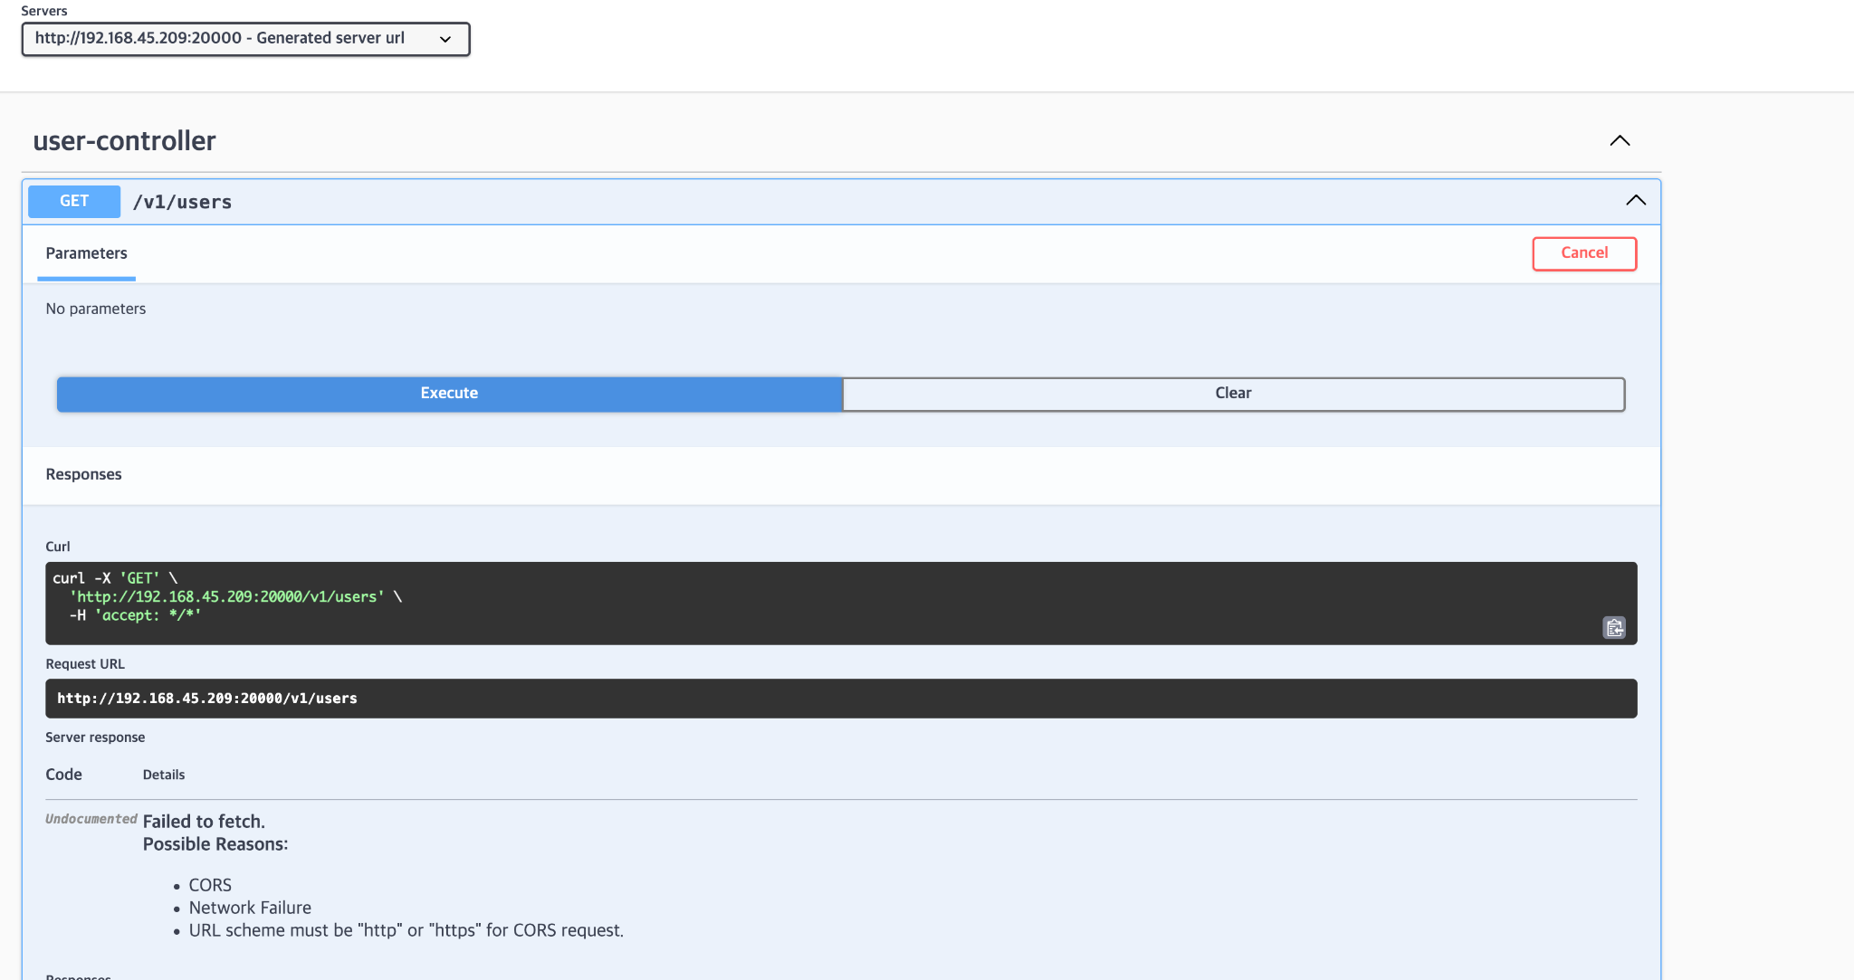This screenshot has height=980, width=1854.
Task: Click the /v1/users endpoint path
Action: click(x=182, y=202)
